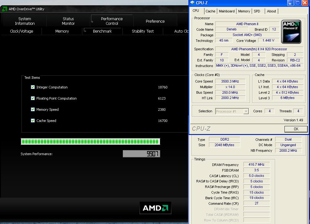Click the DRAM Frequency value 416.7 MHz
Viewport: 310px width, 224px height.
pyautogui.click(x=257, y=164)
